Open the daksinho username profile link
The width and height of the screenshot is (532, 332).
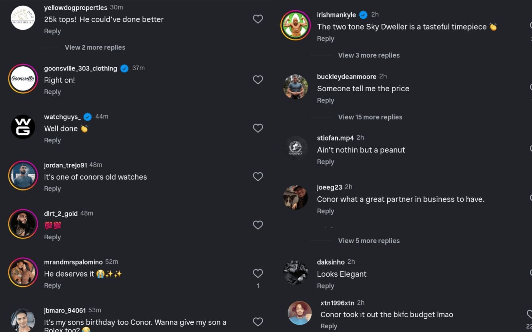tap(331, 262)
